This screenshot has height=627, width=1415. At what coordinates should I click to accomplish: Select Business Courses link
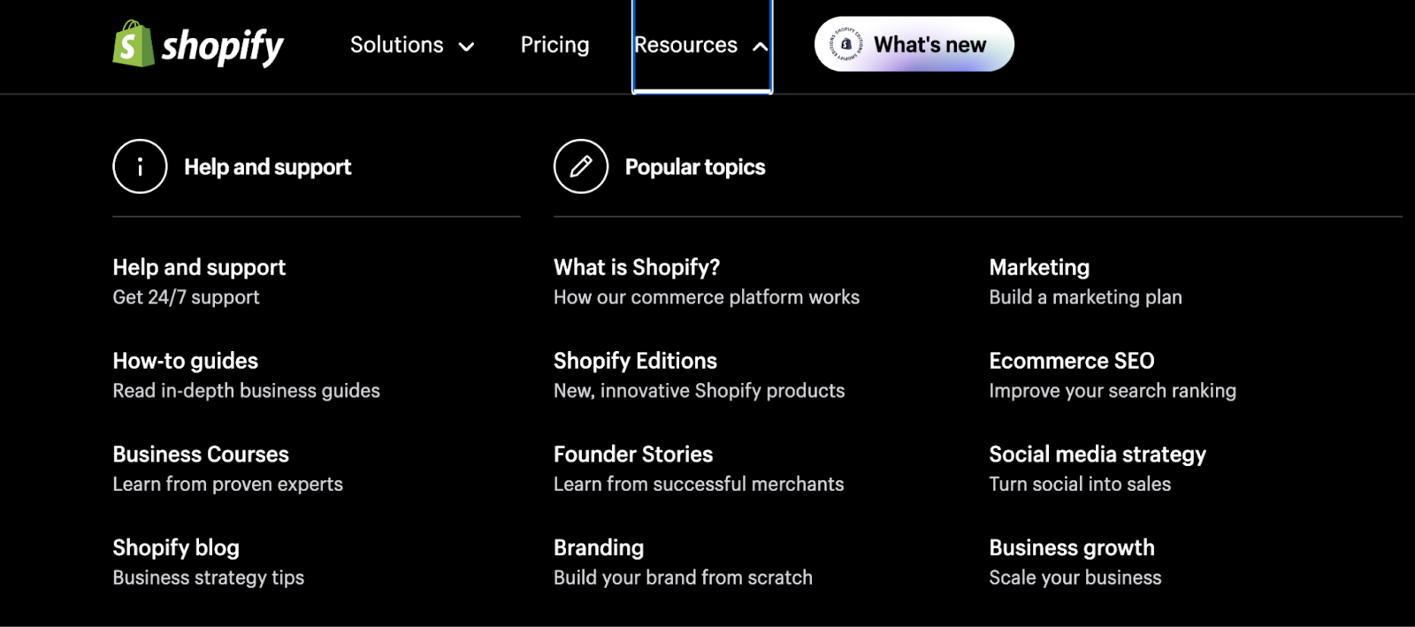click(x=201, y=455)
